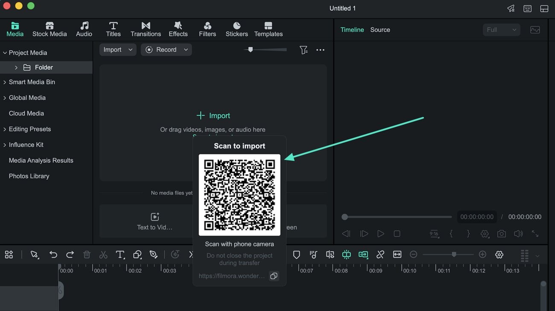Take a snapshot of the preview

click(502, 234)
